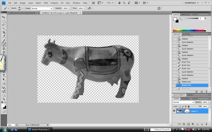The image size is (212, 132).
Task: Set the history brush source beside the first Deselect
Action: (x=175, y=39)
